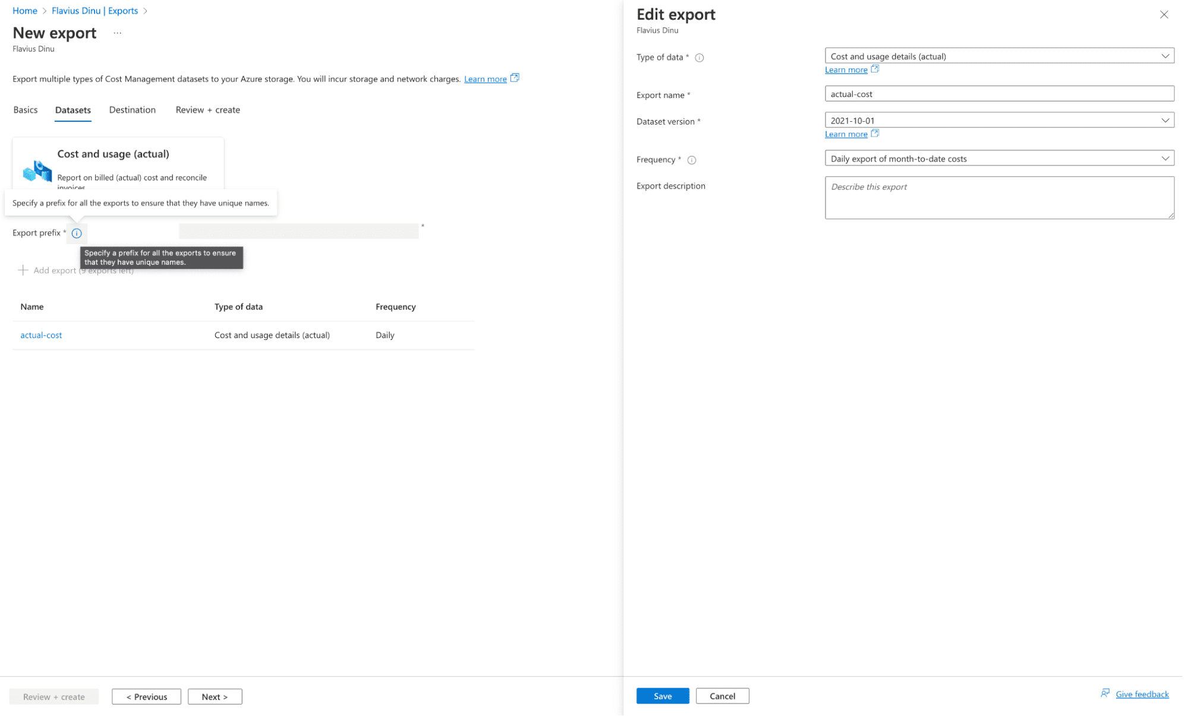1188x716 pixels.
Task: Click the Home breadcrumb link
Action: [25, 11]
